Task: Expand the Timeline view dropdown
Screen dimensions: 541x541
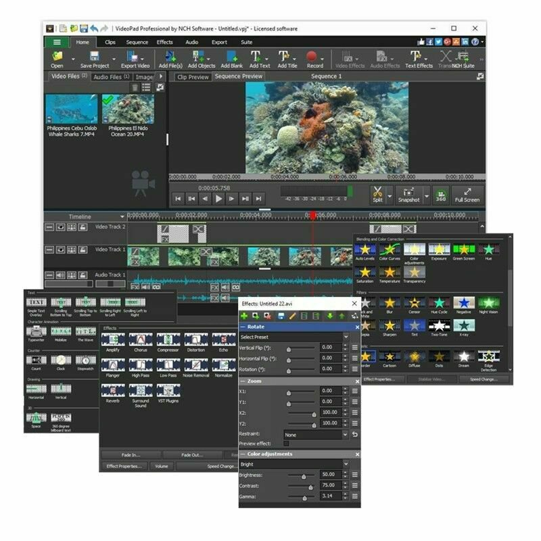Action: coord(122,216)
